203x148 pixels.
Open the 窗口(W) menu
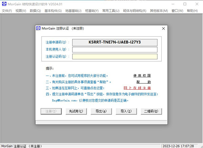177,11
